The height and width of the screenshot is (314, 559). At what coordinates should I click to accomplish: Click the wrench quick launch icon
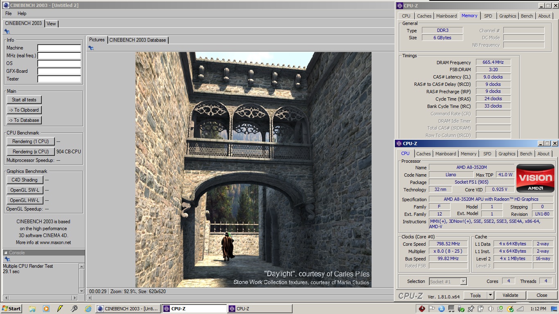point(74,309)
